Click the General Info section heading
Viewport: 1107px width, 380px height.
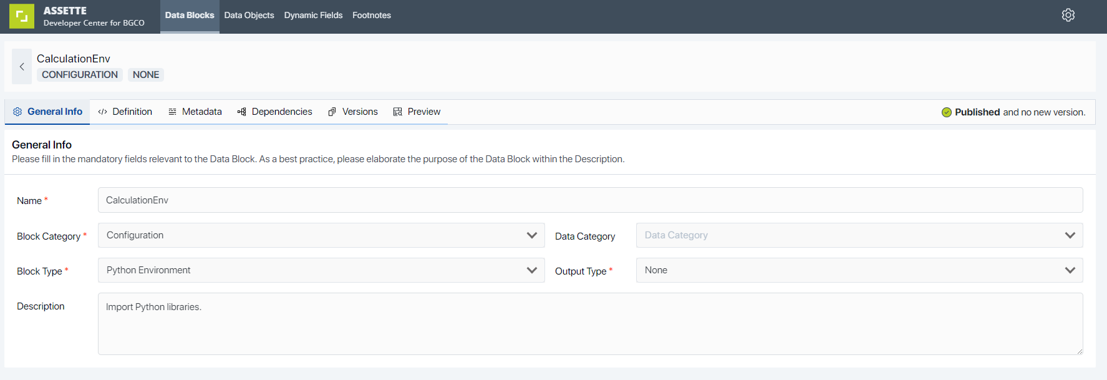[42, 145]
